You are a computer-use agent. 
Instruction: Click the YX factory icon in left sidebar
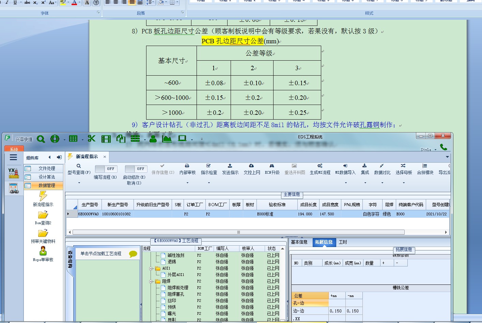(13, 173)
